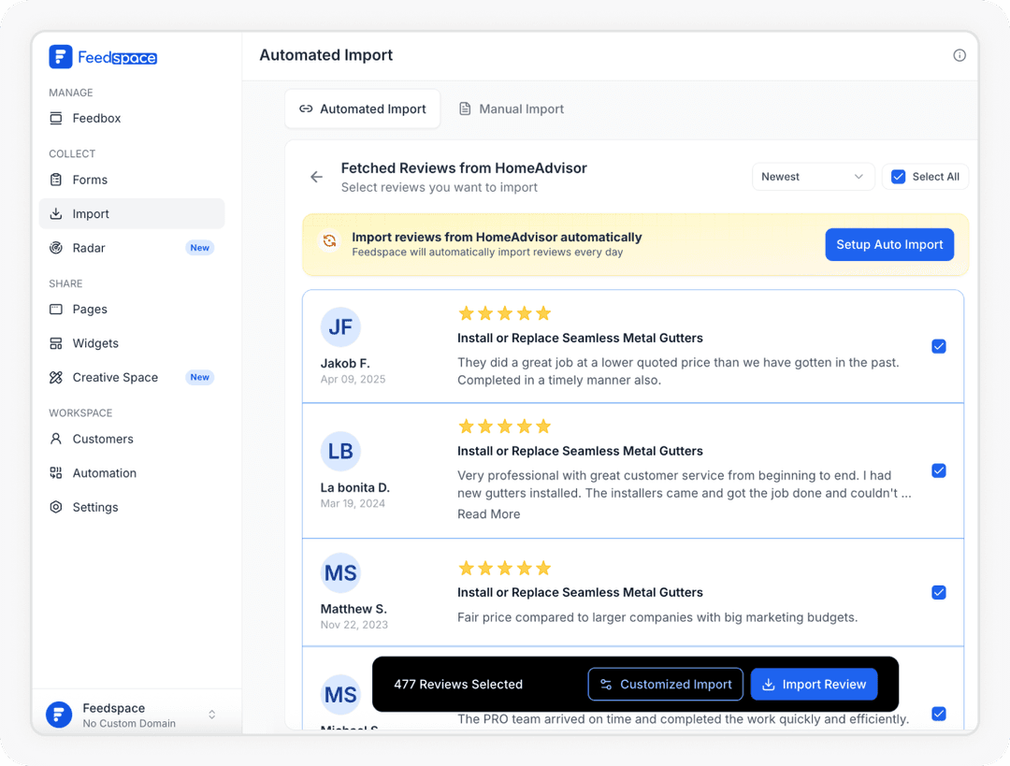Click the Automation icon
1010x766 pixels.
56,473
